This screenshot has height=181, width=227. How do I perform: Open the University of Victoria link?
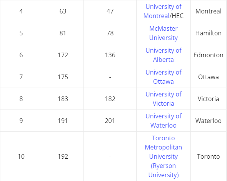tap(163, 99)
